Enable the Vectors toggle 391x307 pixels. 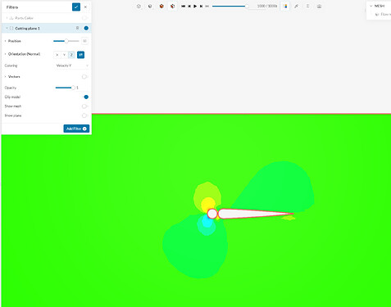84,77
